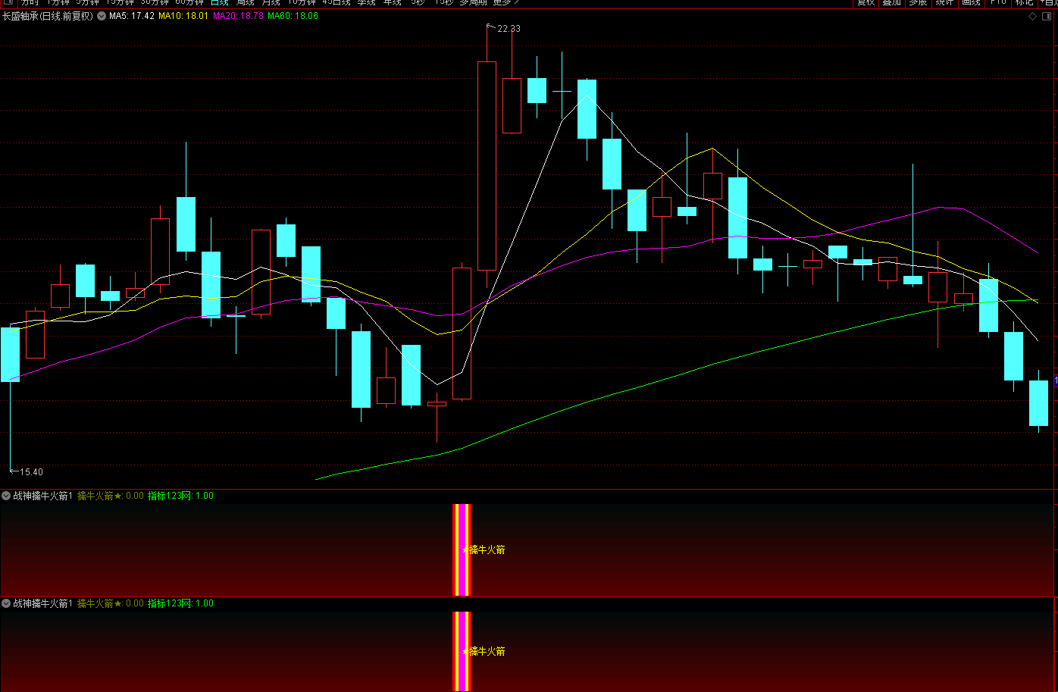Open the 画线 drawing tools button

click(x=971, y=2)
